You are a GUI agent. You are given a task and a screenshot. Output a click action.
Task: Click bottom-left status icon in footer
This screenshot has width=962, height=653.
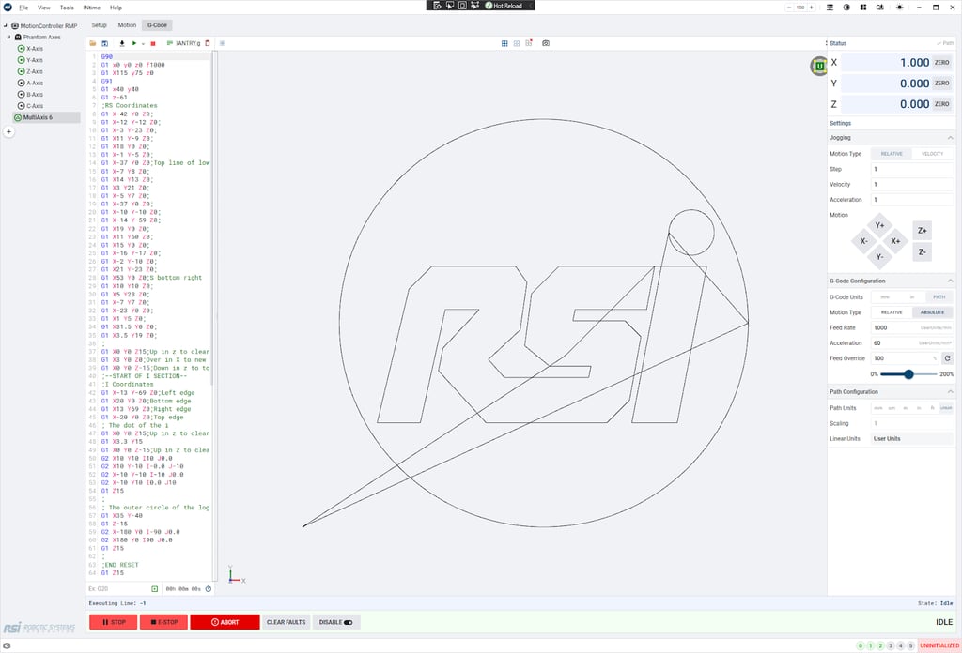point(7,645)
